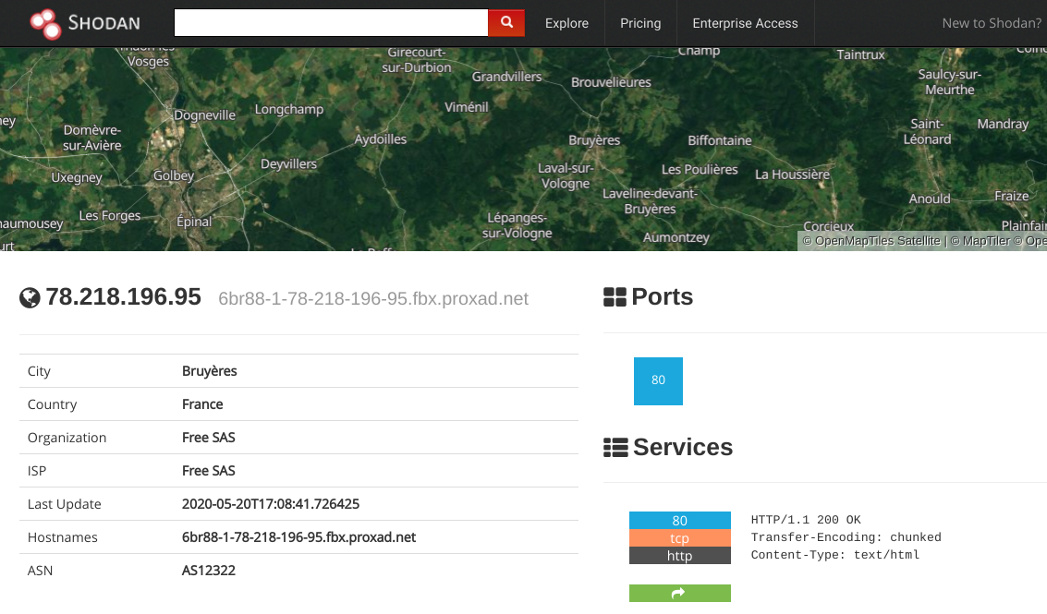Image resolution: width=1047 pixels, height=614 pixels.
Task: Open the Explore menu item
Action: click(x=566, y=23)
